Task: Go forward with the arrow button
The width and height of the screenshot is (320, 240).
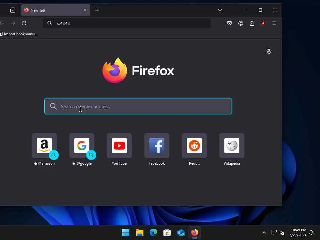Action: click(x=13, y=23)
